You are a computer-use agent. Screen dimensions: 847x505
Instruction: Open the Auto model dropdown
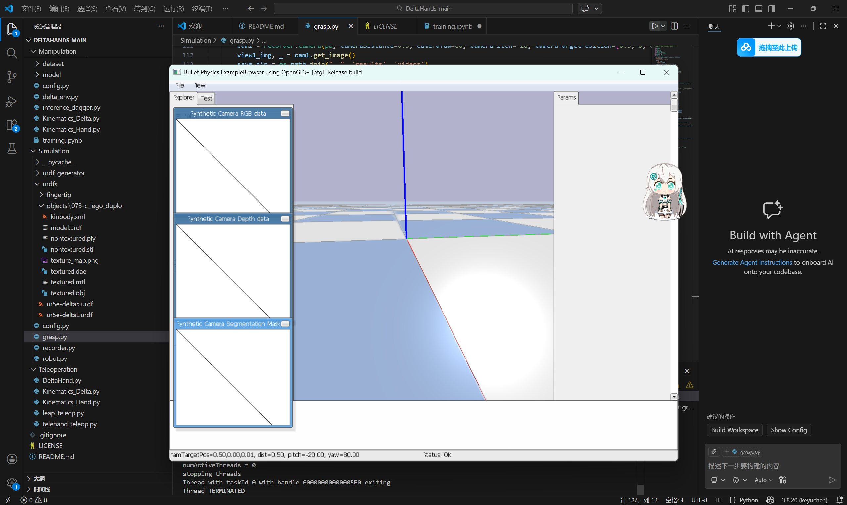(763, 480)
